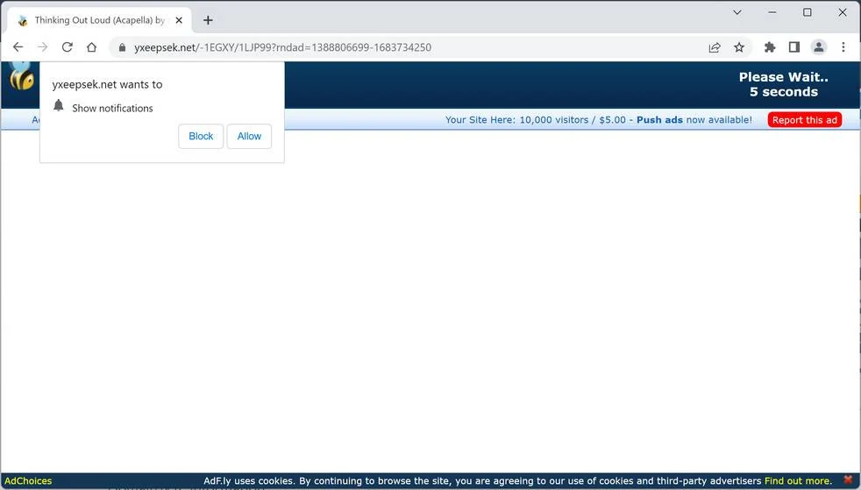Click the bell icon in notification prompt
Image resolution: width=861 pixels, height=490 pixels.
click(x=59, y=105)
